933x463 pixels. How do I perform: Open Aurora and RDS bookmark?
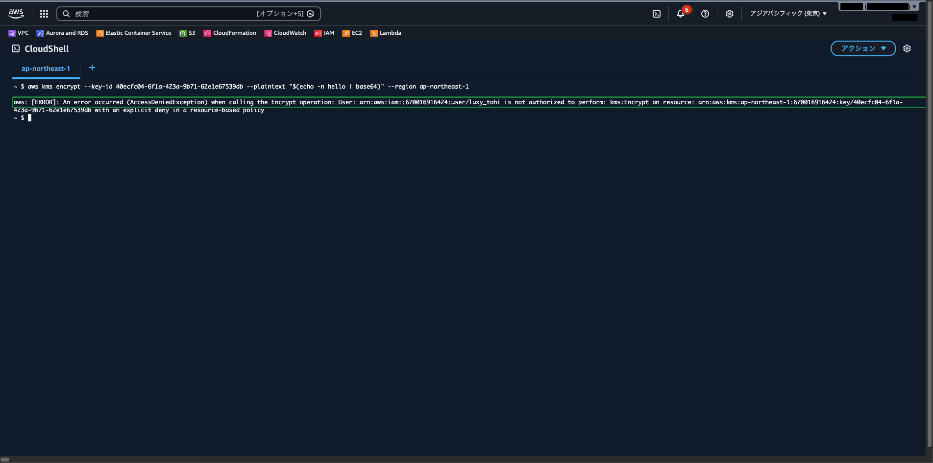point(62,33)
